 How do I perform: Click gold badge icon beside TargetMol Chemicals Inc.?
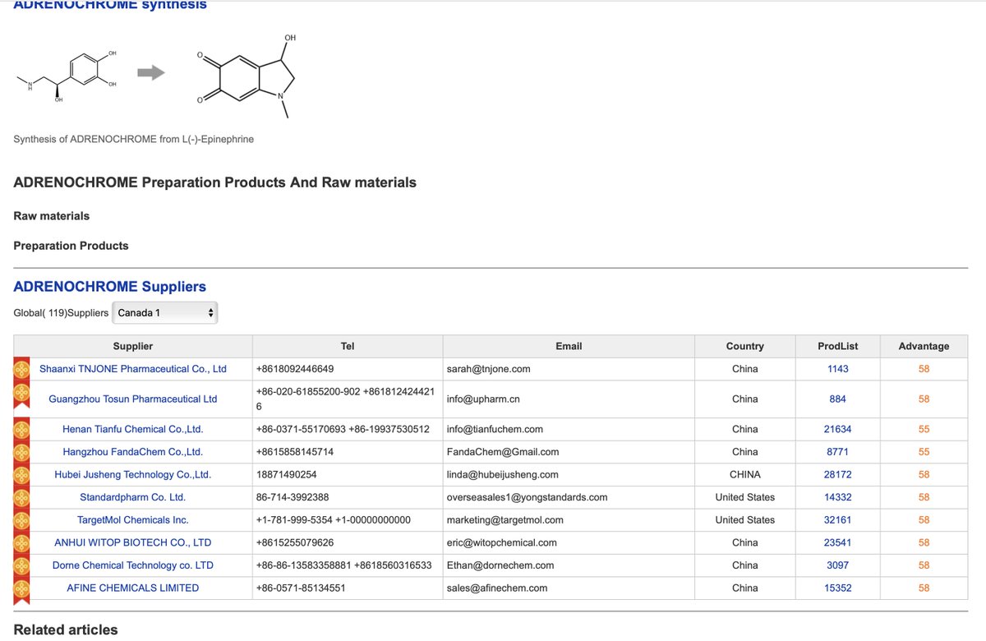tap(21, 520)
